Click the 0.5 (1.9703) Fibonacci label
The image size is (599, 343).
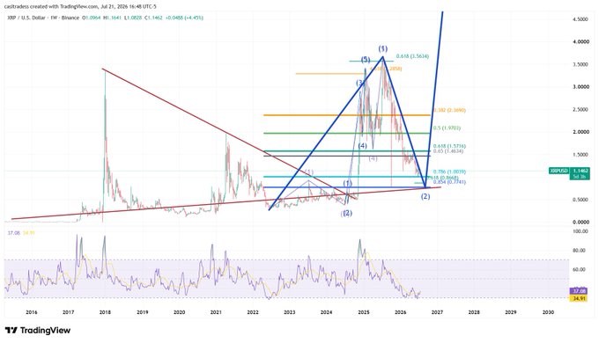point(447,128)
